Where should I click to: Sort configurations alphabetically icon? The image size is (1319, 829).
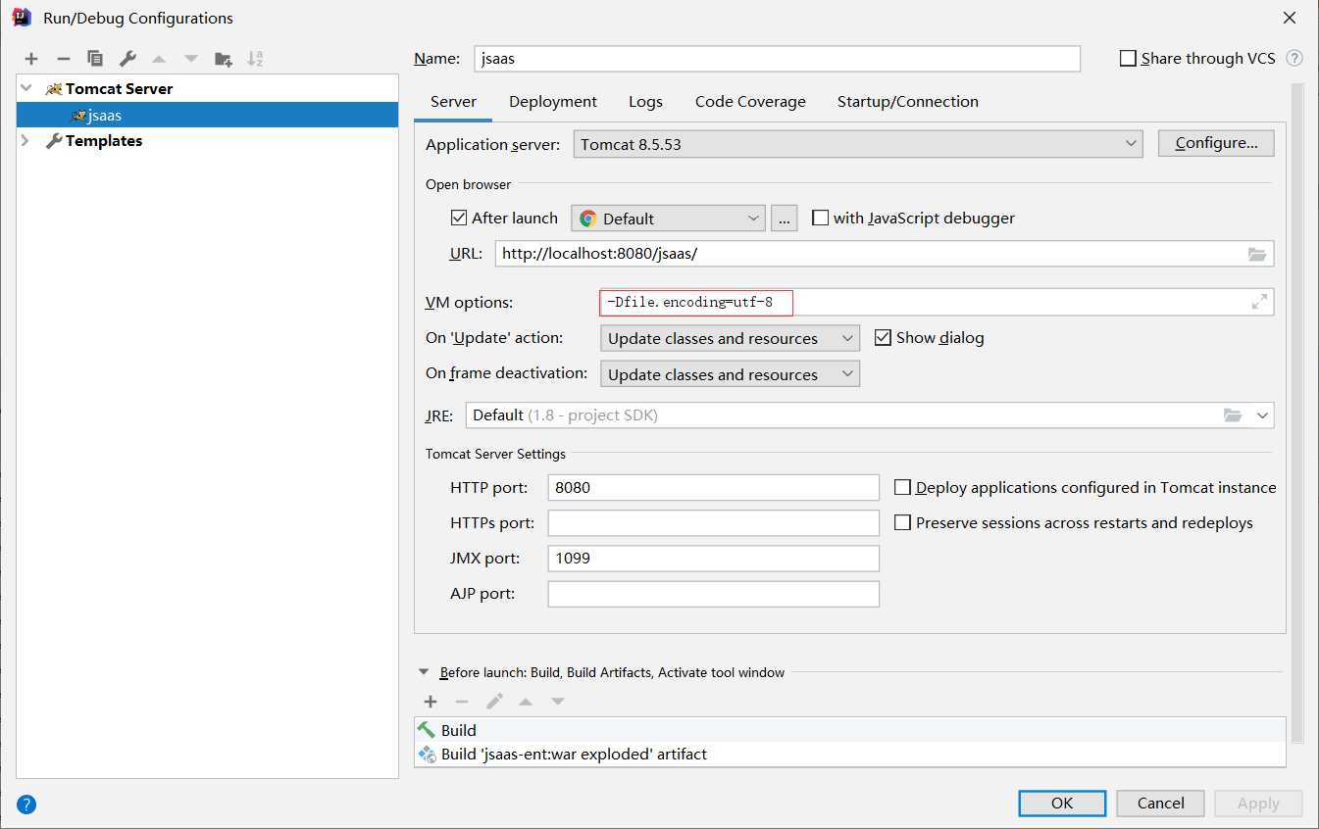(255, 59)
